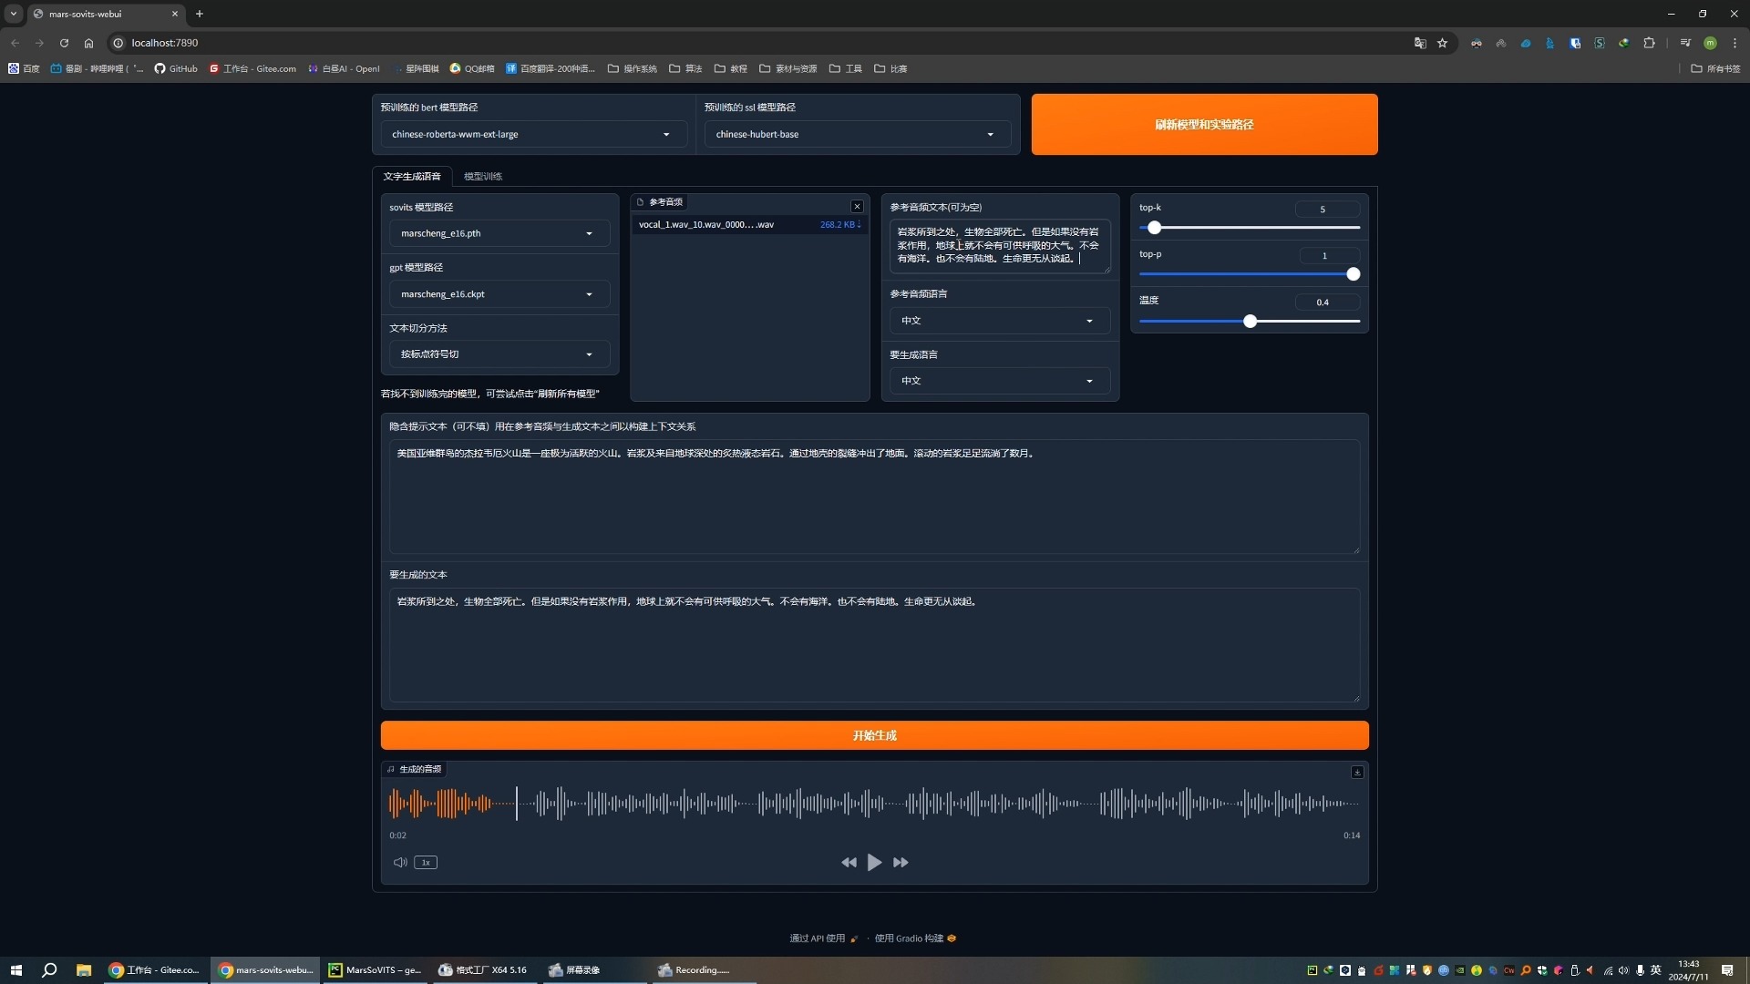The height and width of the screenshot is (984, 1750).
Task: Download vocal_1.wav file via 268.2 KB link
Action: (839, 224)
